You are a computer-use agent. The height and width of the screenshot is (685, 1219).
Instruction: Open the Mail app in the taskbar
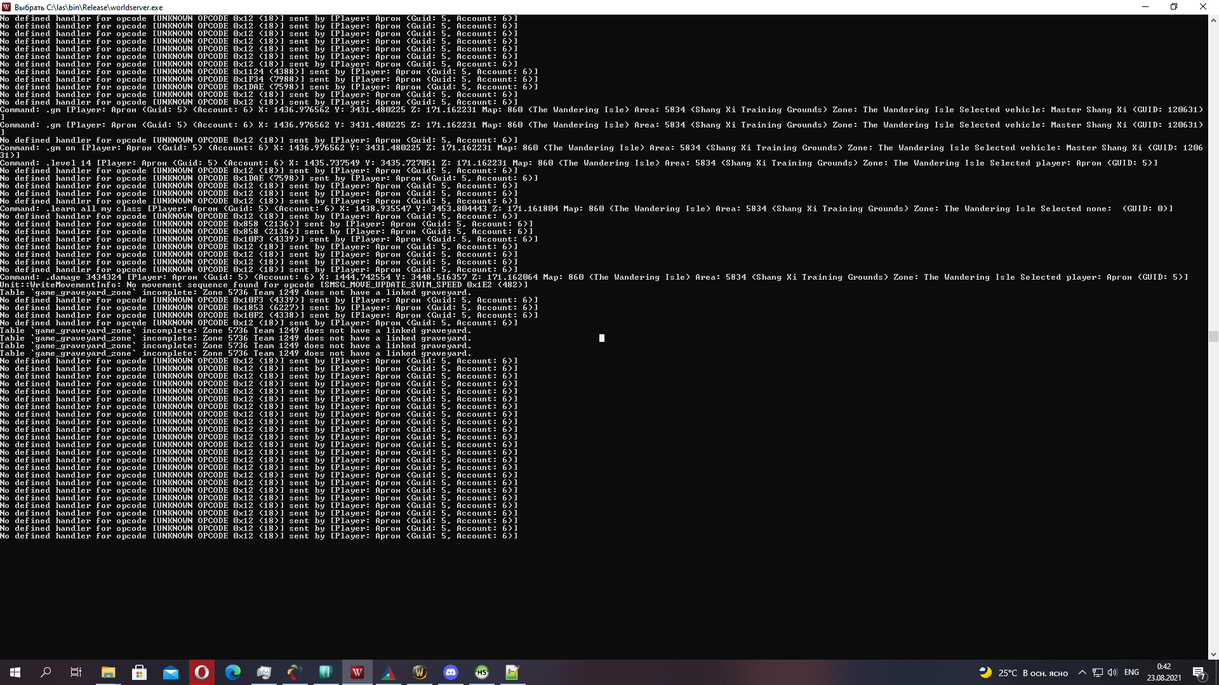point(170,672)
